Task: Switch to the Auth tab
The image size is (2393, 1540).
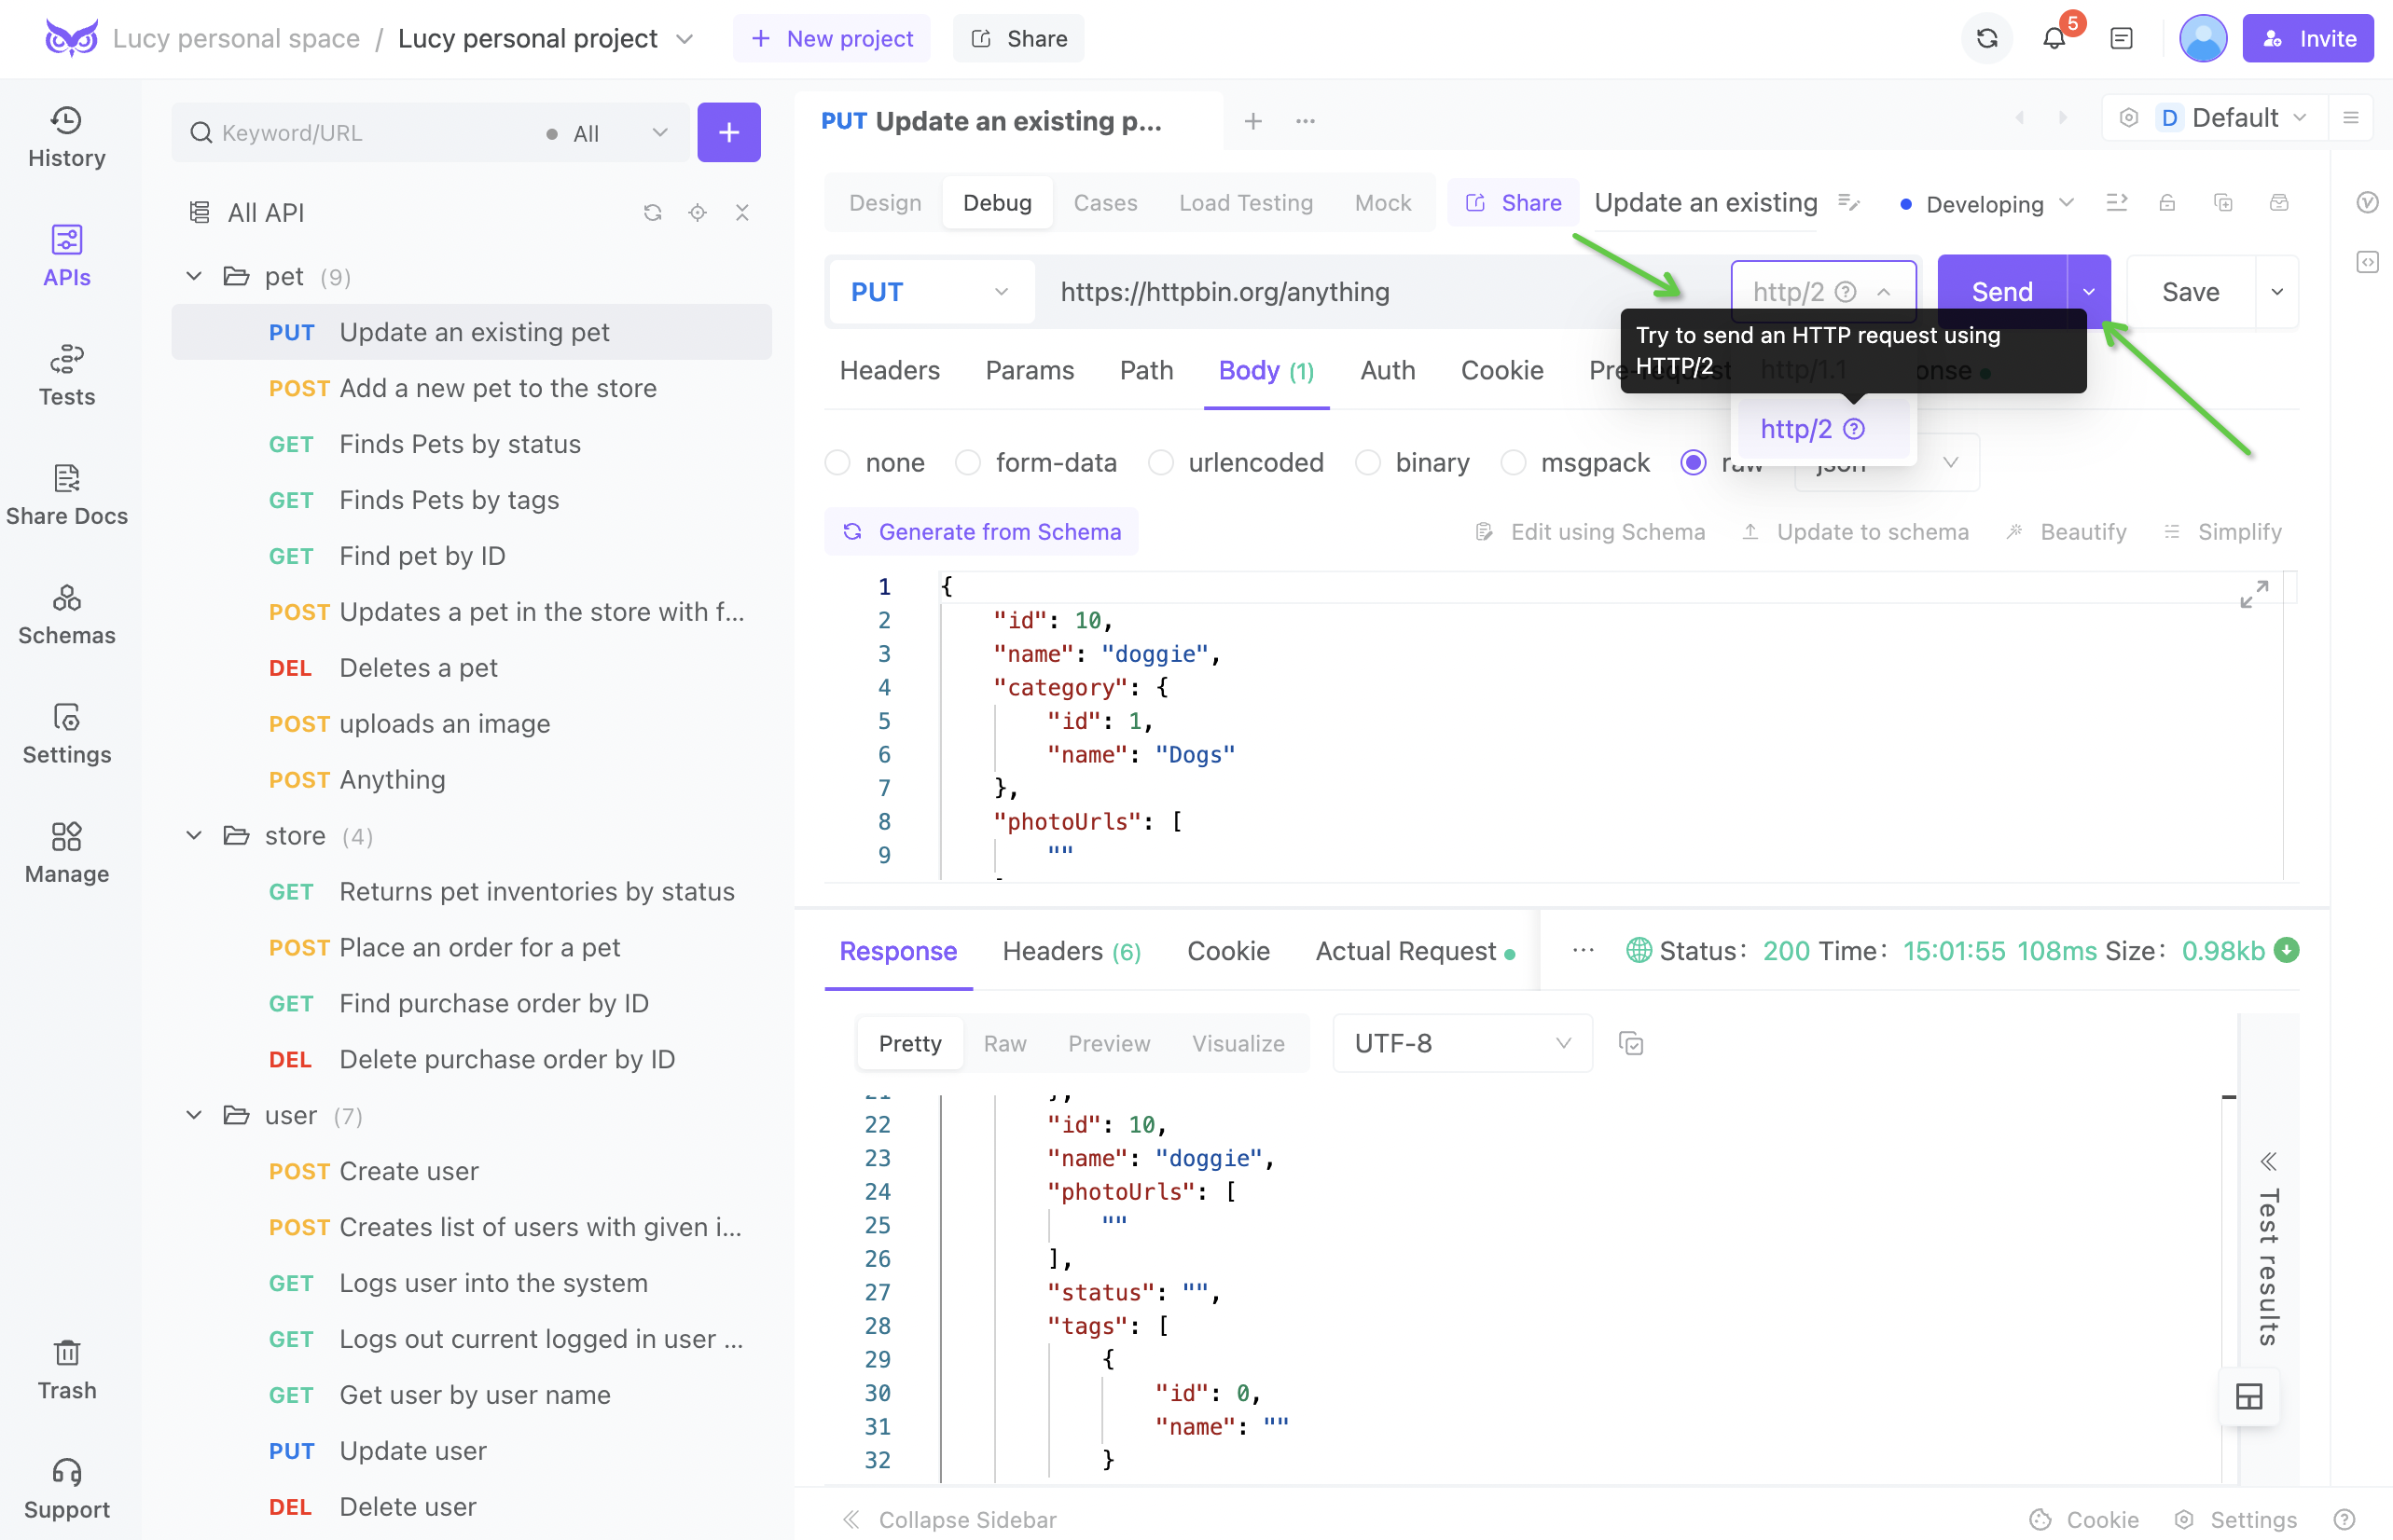Action: (x=1387, y=368)
